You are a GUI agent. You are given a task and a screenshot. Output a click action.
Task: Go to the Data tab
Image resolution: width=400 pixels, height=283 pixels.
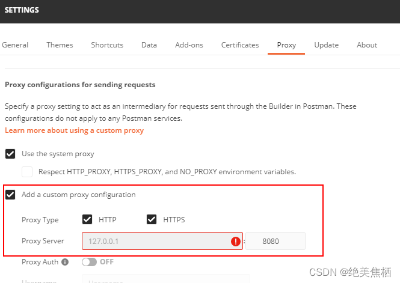149,45
